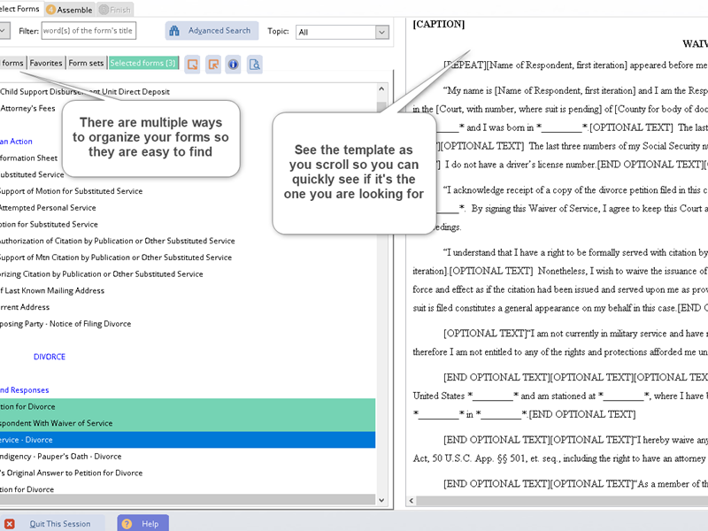Open the Topic dropdown
Screen dimensions: 708x531
[381, 32]
